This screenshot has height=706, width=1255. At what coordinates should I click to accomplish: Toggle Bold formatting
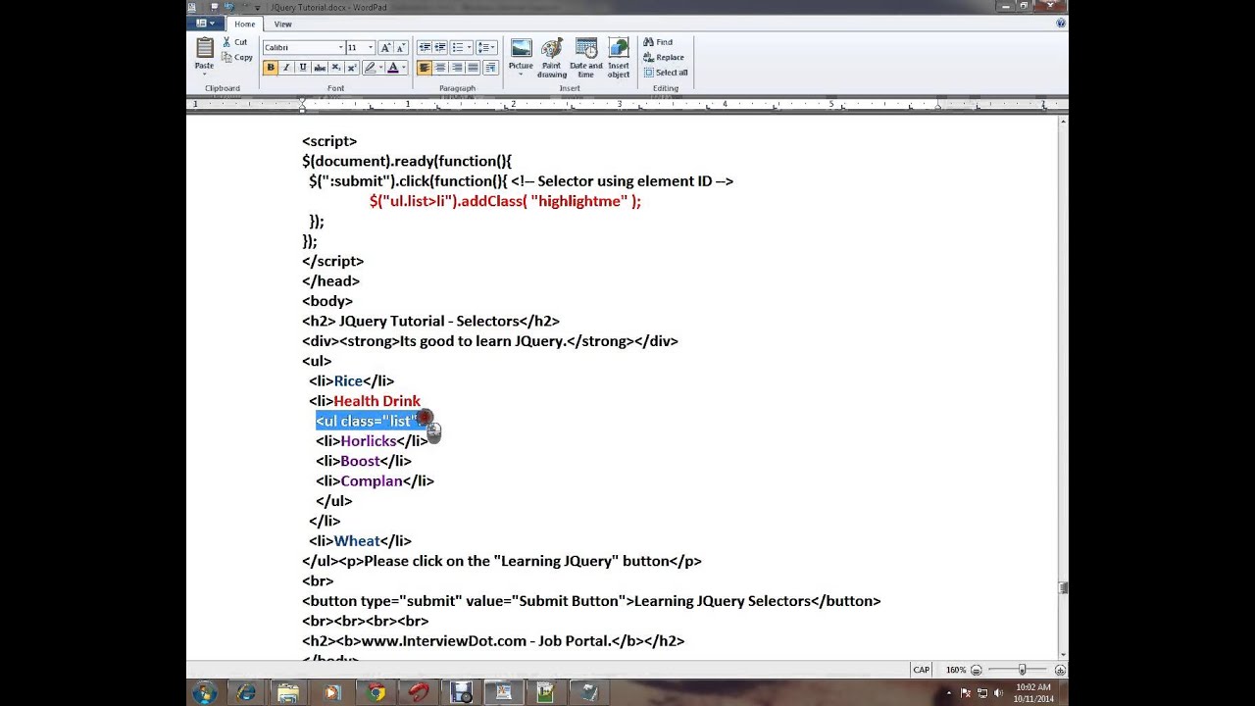coord(270,68)
